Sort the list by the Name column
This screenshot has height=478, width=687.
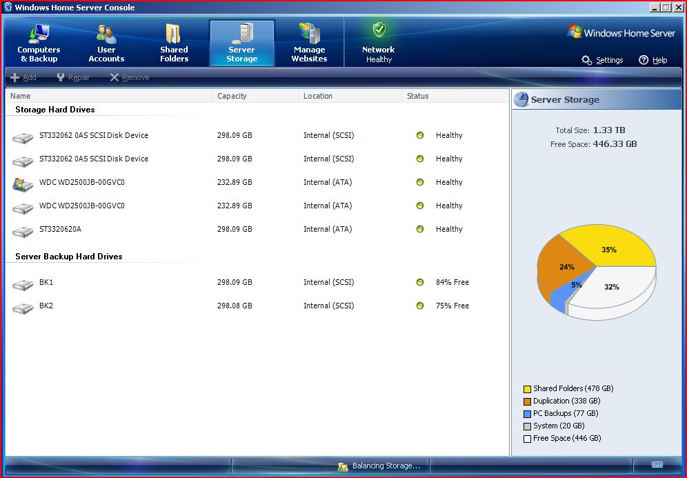[109, 96]
